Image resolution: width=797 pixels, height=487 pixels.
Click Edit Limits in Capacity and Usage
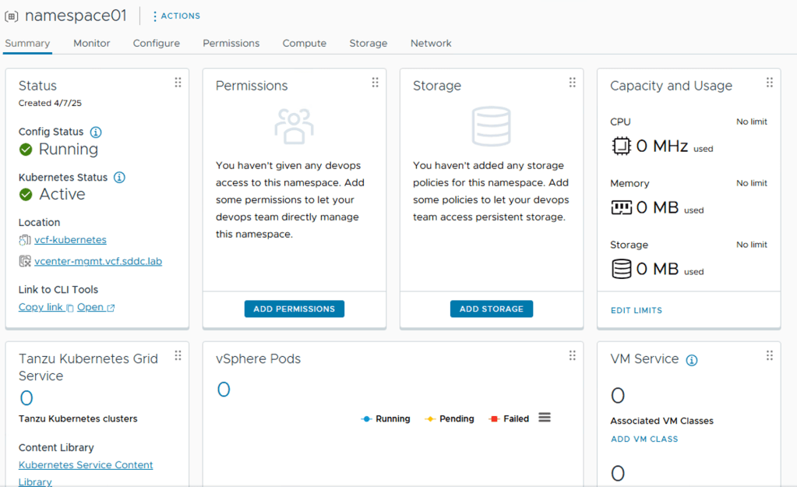636,310
